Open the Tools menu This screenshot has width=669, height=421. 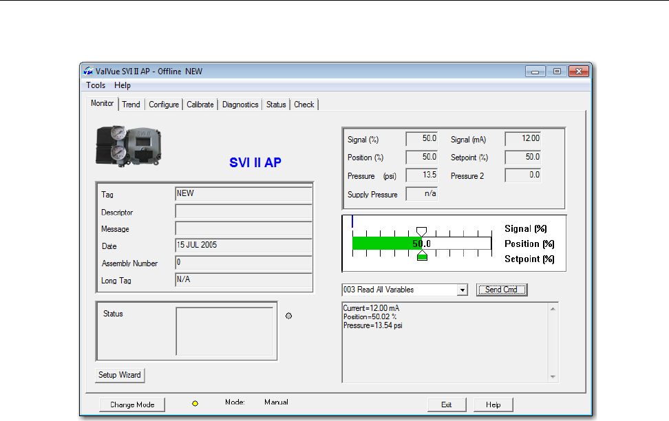coord(96,86)
